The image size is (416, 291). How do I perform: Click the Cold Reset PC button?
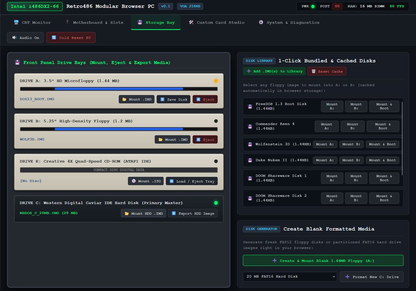coord(71,38)
